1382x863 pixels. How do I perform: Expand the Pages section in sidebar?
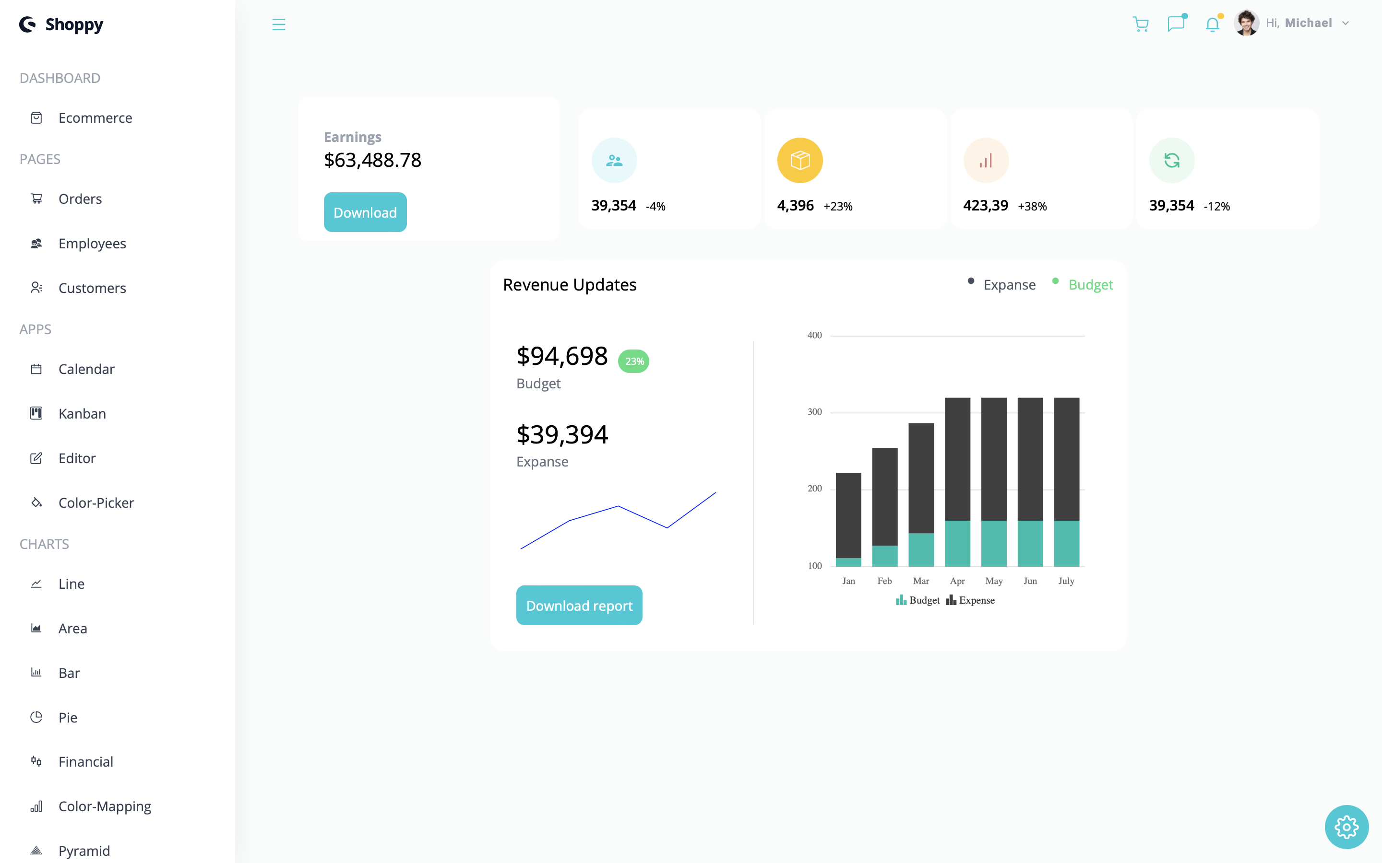[40, 158]
